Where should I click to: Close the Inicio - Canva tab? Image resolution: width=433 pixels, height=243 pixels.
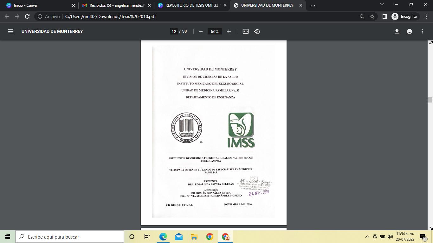pos(74,5)
